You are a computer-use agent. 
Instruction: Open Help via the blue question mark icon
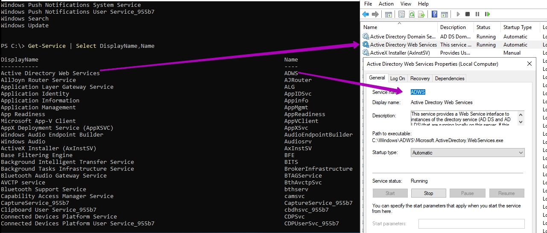click(x=434, y=14)
